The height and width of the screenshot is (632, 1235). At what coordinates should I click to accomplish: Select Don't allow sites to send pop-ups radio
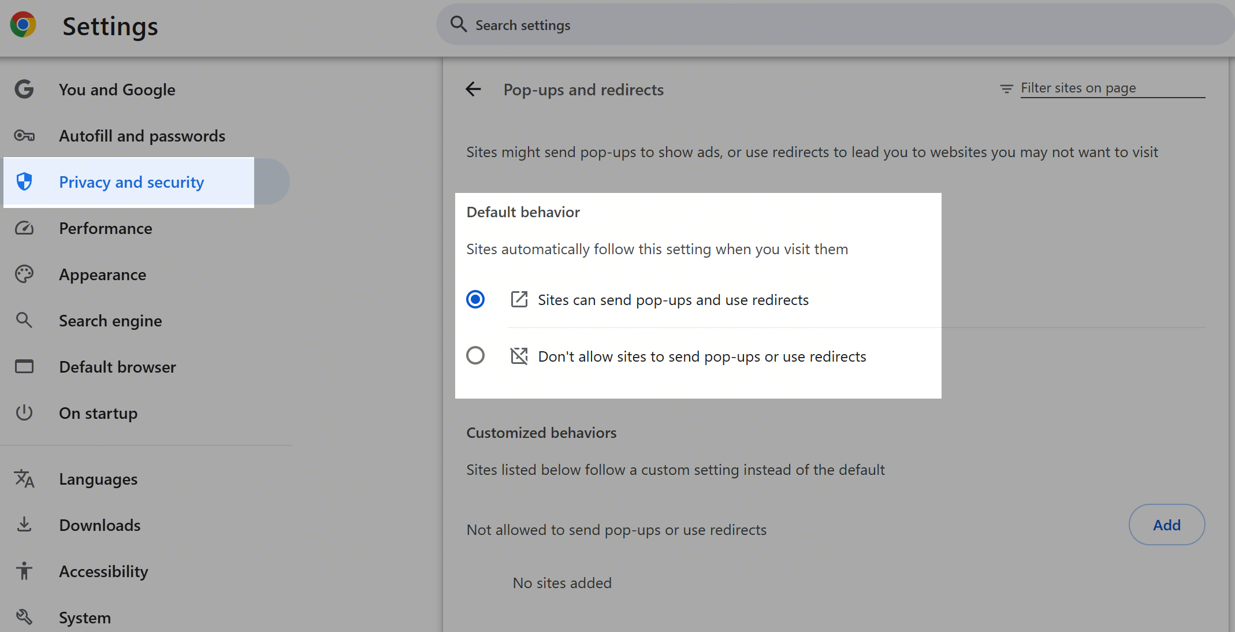tap(475, 355)
